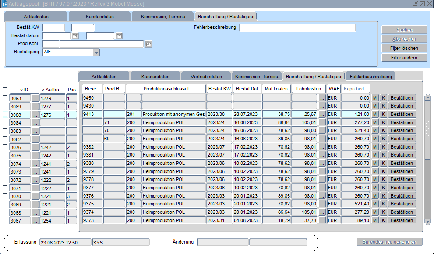Screen dimensions: 434x254
Task: Click the cost ellipsis button in row 3084
Action: coord(322,122)
